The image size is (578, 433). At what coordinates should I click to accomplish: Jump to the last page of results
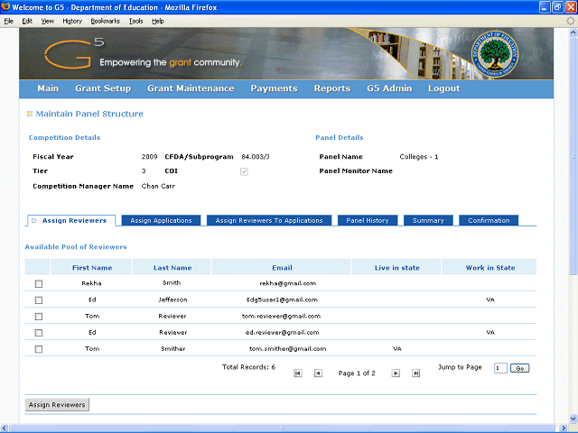[415, 373]
